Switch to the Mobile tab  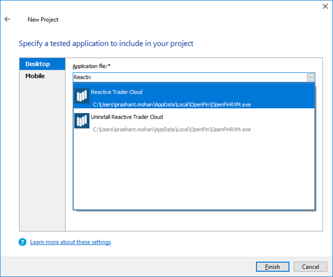[42, 76]
